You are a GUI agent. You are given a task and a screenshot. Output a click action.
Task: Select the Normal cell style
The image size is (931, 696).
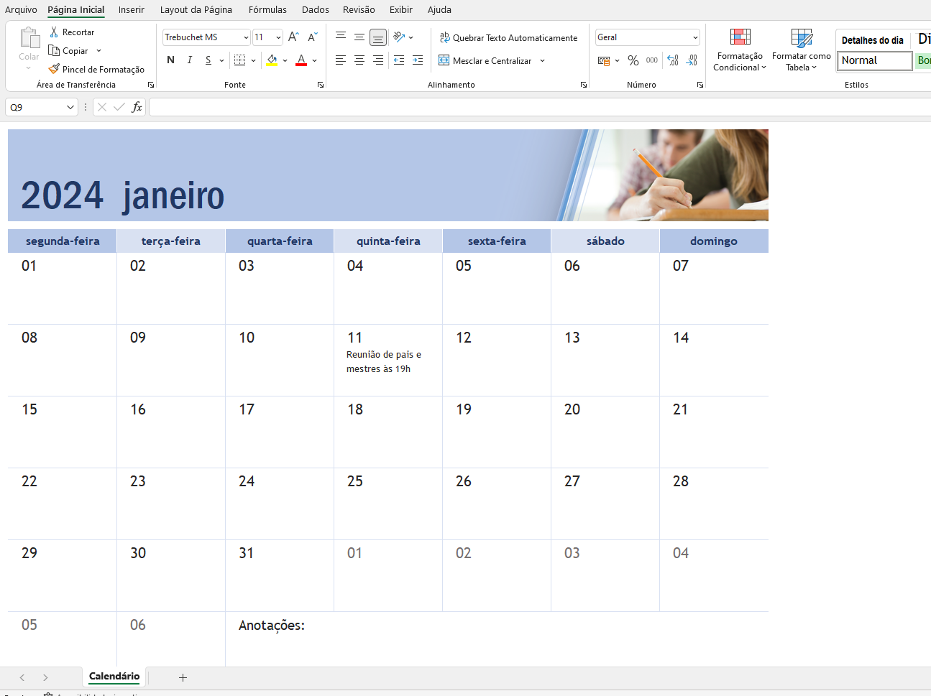(874, 61)
